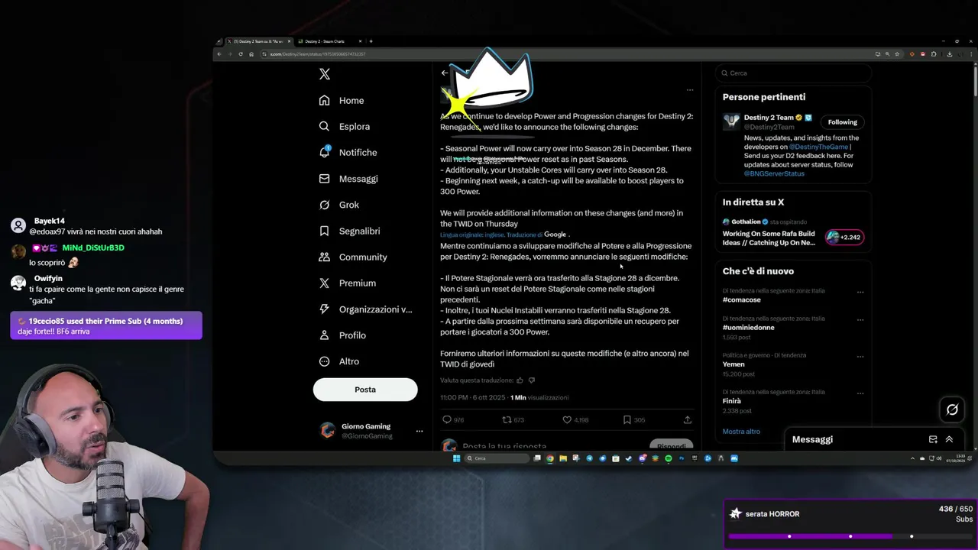Open options for #comacose trend

860,292
